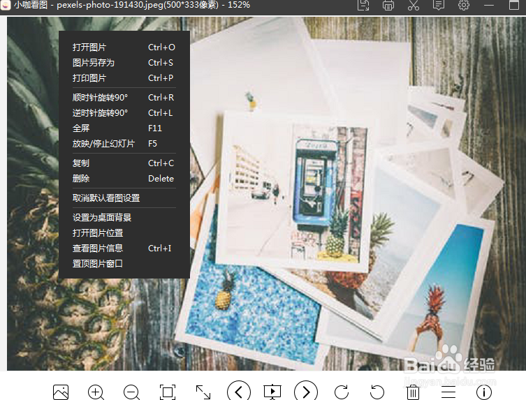Open the feedback message icon
The image size is (526, 400).
click(x=439, y=5)
